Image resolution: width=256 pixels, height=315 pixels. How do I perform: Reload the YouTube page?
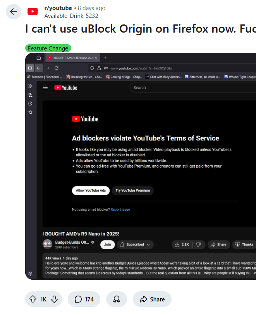point(57,68)
